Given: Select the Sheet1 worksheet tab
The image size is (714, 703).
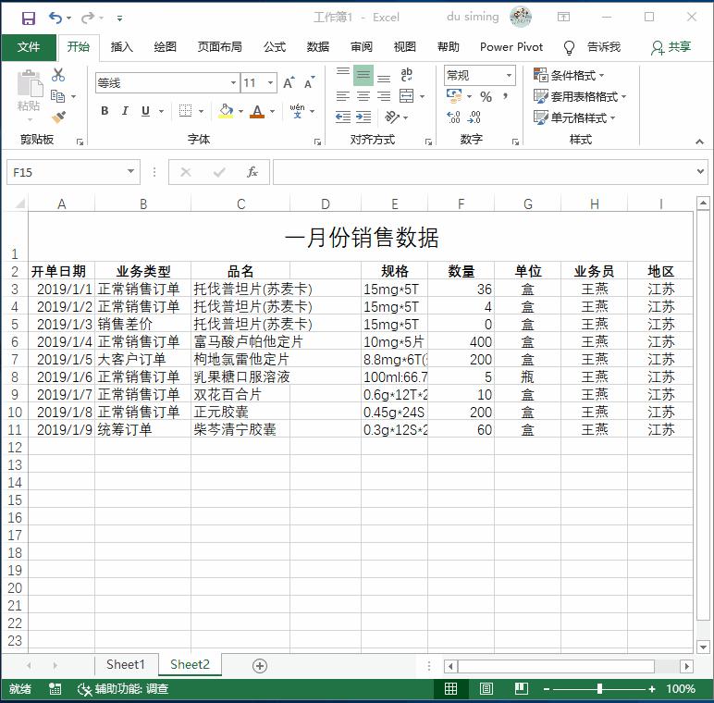Looking at the screenshot, I should click(126, 665).
